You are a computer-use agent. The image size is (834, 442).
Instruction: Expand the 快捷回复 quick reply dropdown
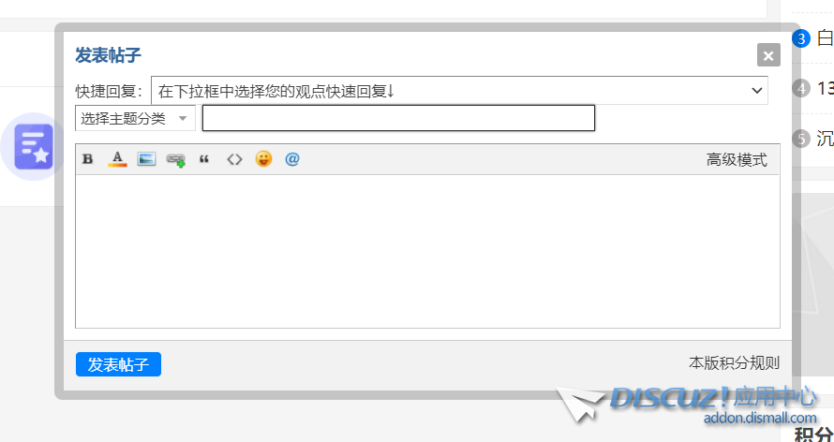(x=459, y=90)
